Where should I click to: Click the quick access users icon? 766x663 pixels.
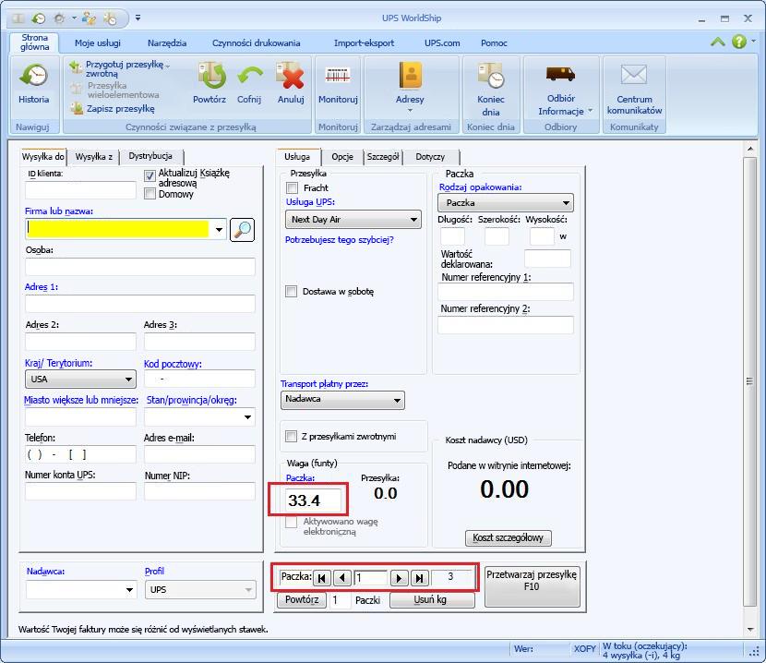coord(89,18)
